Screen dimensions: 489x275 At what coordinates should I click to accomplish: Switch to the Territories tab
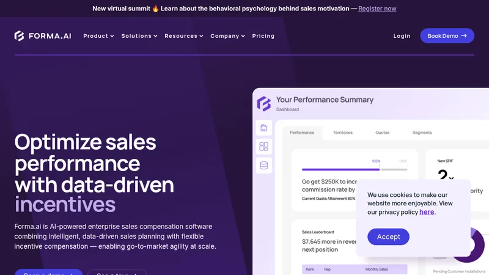[342, 133]
